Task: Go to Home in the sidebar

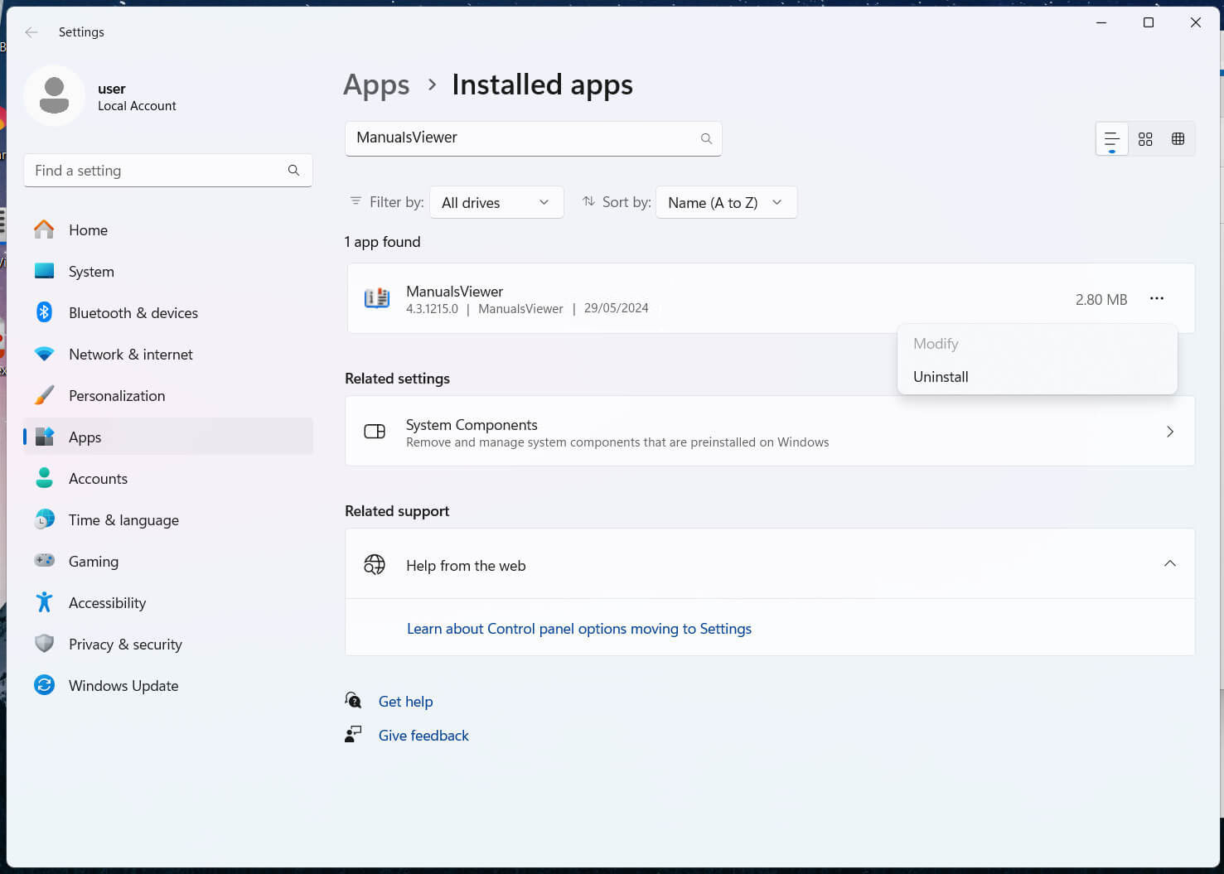Action: coord(168,230)
